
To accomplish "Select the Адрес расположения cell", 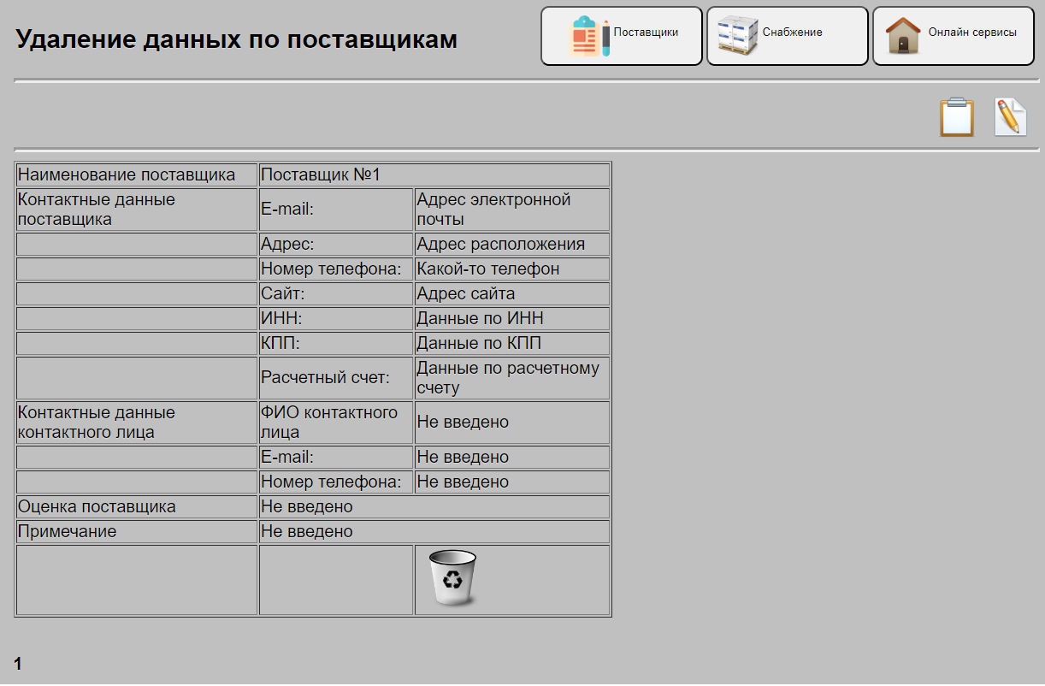I will [x=511, y=244].
